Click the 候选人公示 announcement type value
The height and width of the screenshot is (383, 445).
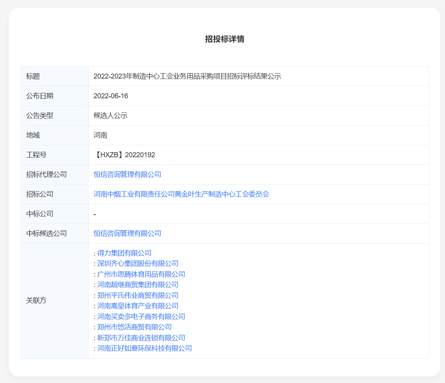click(110, 116)
